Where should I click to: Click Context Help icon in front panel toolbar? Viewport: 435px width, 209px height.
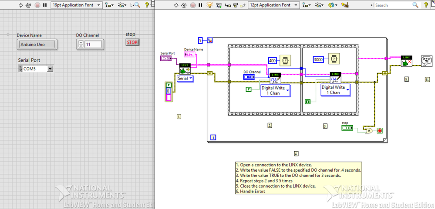point(147,5)
